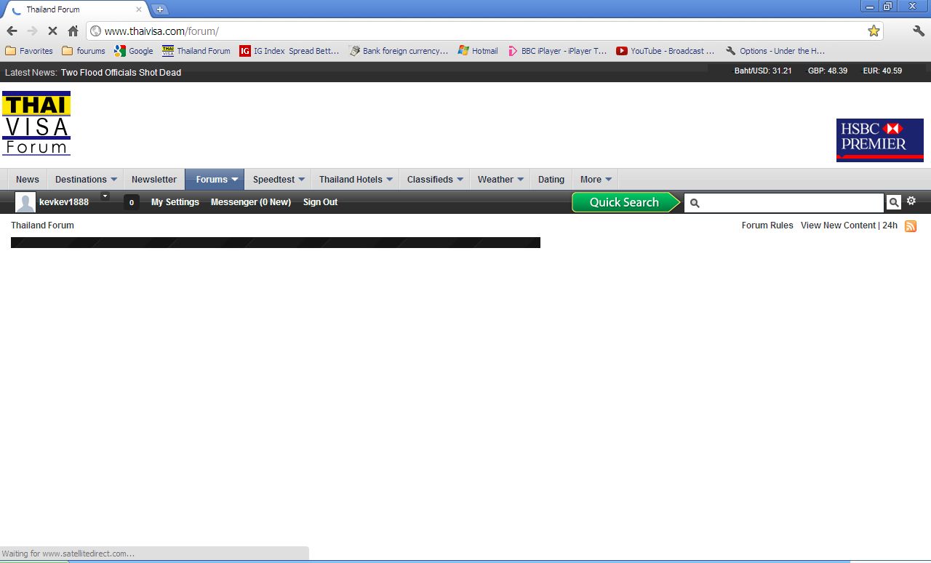Open the RSS feed icon
Image resolution: width=931 pixels, height=563 pixels.
click(911, 226)
